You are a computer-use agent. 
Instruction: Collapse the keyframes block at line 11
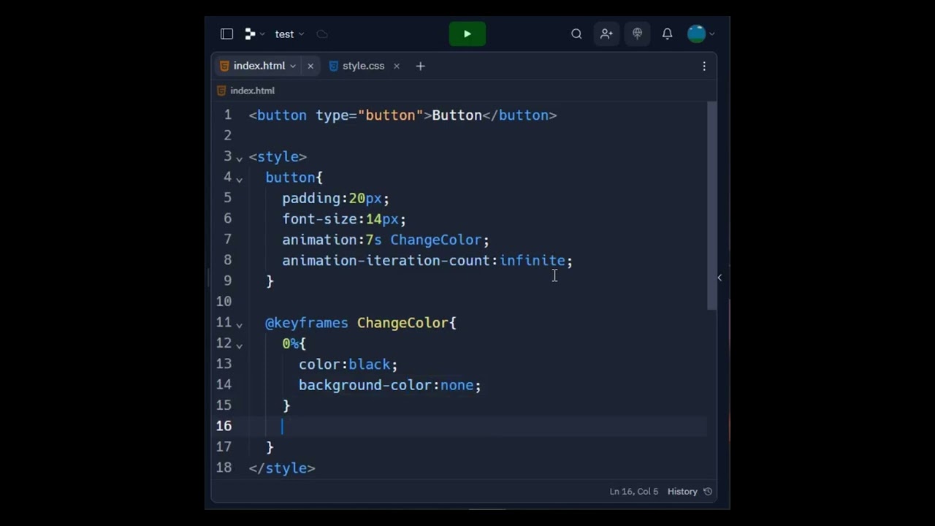239,324
